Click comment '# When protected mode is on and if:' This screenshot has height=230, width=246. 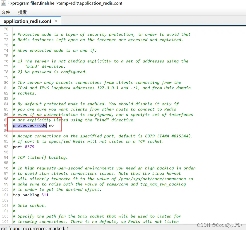tap(55, 51)
